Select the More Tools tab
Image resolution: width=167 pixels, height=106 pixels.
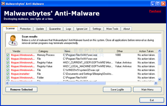[x=112, y=29]
